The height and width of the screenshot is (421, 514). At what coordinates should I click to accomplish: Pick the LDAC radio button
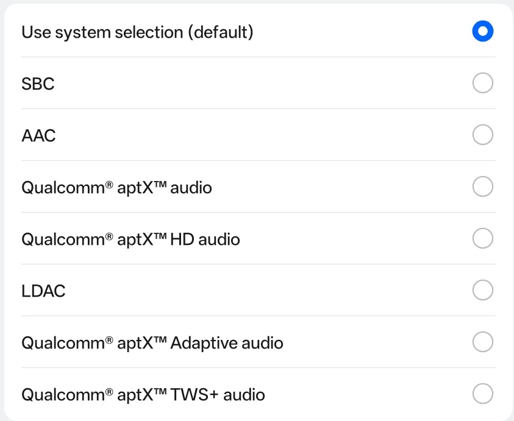482,290
